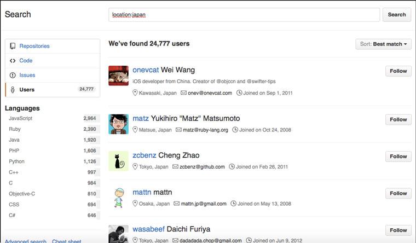Click envelope icon next to onev@onevcat.com

pyautogui.click(x=183, y=93)
